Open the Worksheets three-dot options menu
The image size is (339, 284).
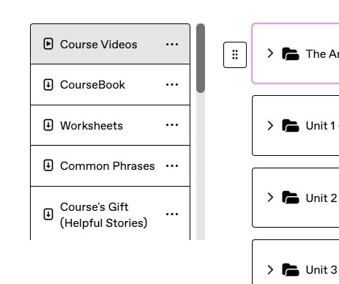pos(172,125)
